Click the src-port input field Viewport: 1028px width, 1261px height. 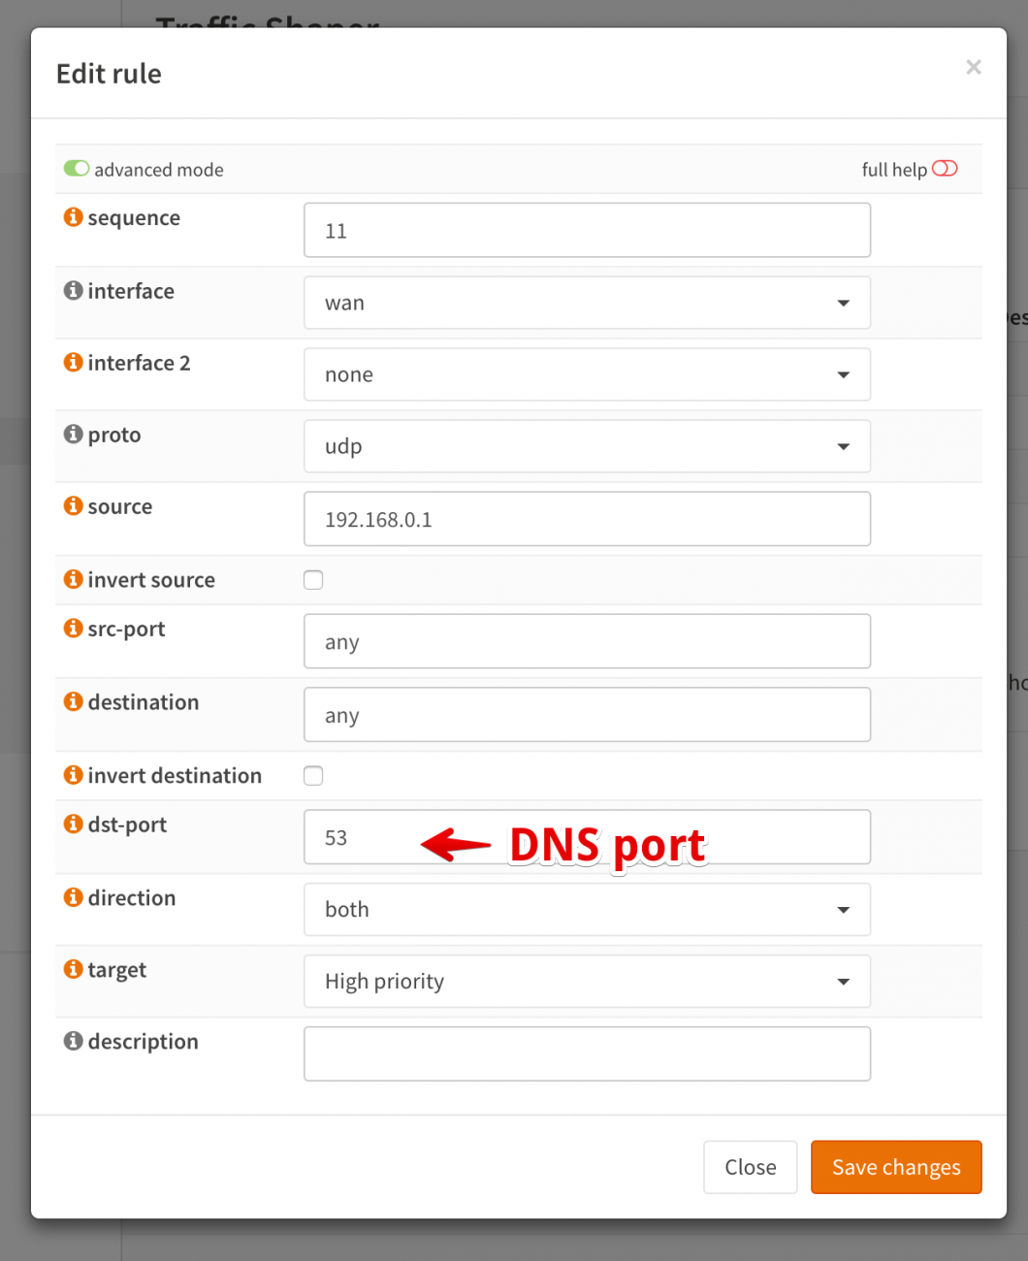tap(587, 641)
